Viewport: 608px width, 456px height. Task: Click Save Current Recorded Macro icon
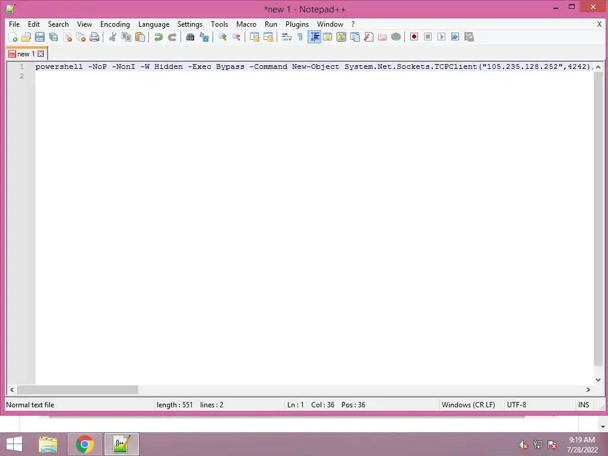click(469, 37)
